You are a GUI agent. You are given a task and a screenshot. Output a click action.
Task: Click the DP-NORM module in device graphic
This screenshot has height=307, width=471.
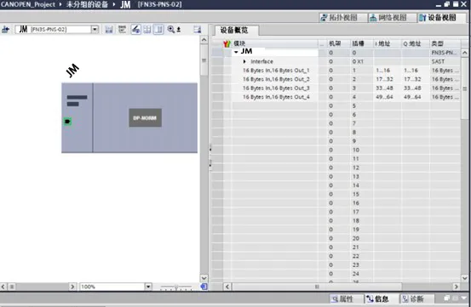(x=145, y=118)
